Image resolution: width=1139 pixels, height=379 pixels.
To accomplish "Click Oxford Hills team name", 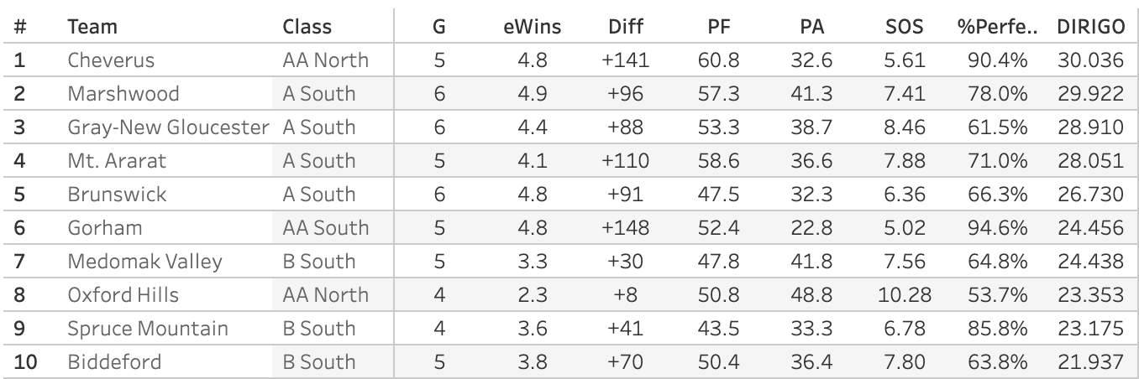I will [x=123, y=295].
